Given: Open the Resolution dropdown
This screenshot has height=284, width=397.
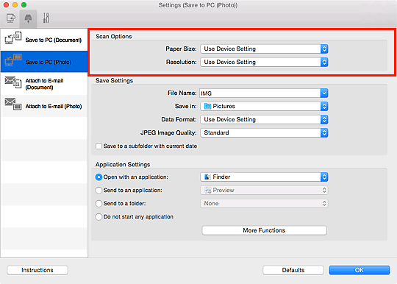Looking at the screenshot, I should click(264, 62).
